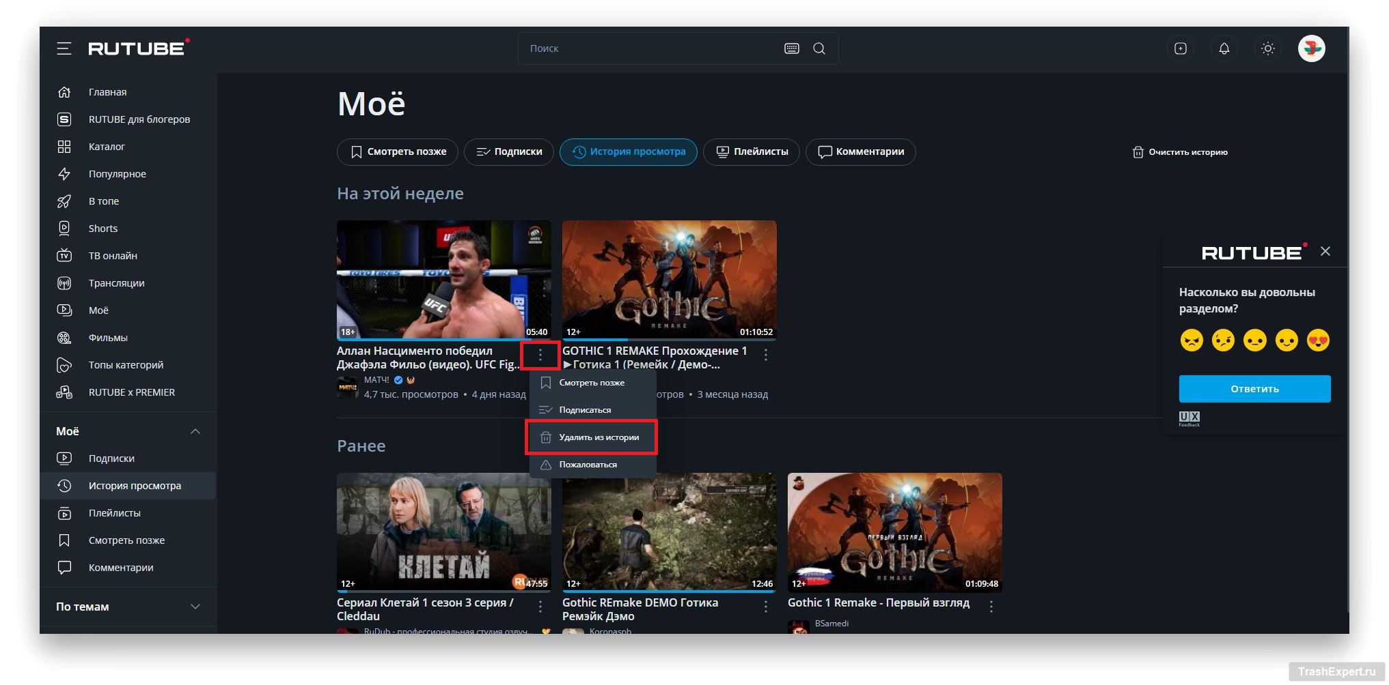
Task: Expand the По темам sidebar section
Action: coord(195,607)
